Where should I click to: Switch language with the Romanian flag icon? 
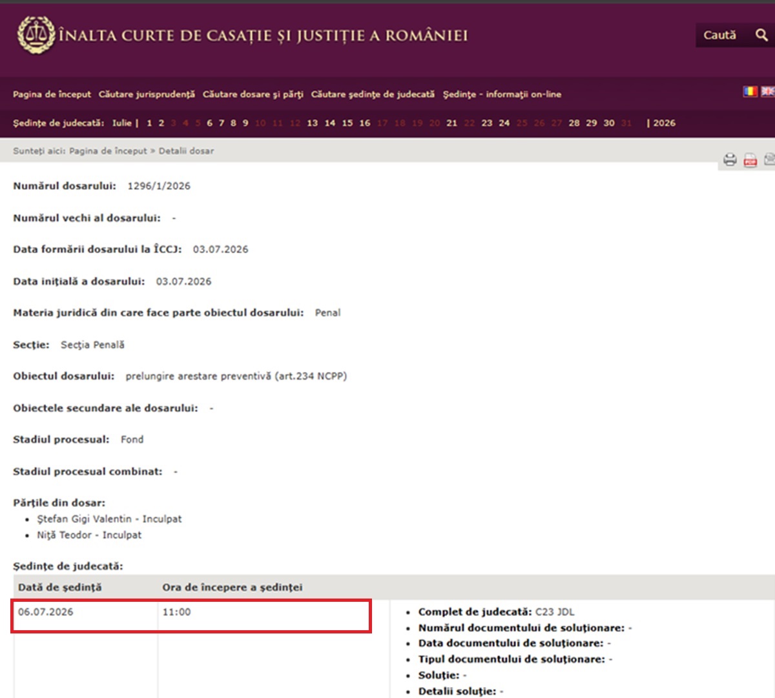pos(749,92)
